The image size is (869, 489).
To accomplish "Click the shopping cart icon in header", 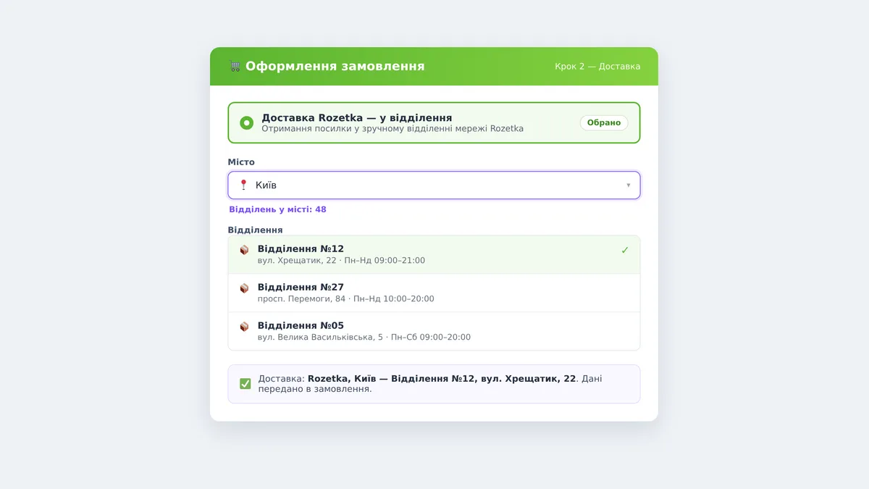I will point(235,66).
